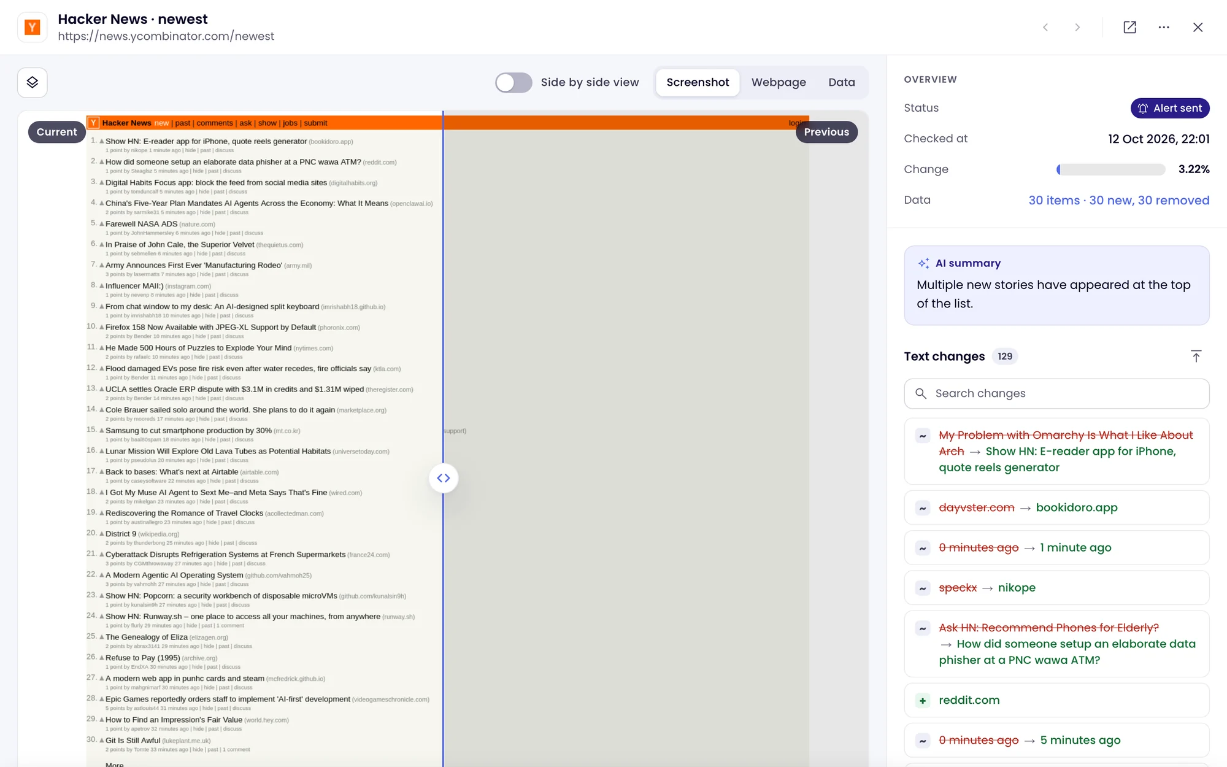This screenshot has width=1227, height=767.
Task: Click plus icon beside reddit.com addition
Action: 922,701
